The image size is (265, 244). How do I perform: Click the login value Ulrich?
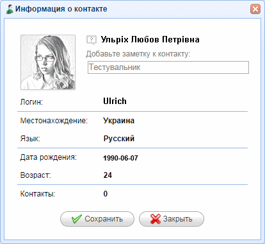[115, 101]
